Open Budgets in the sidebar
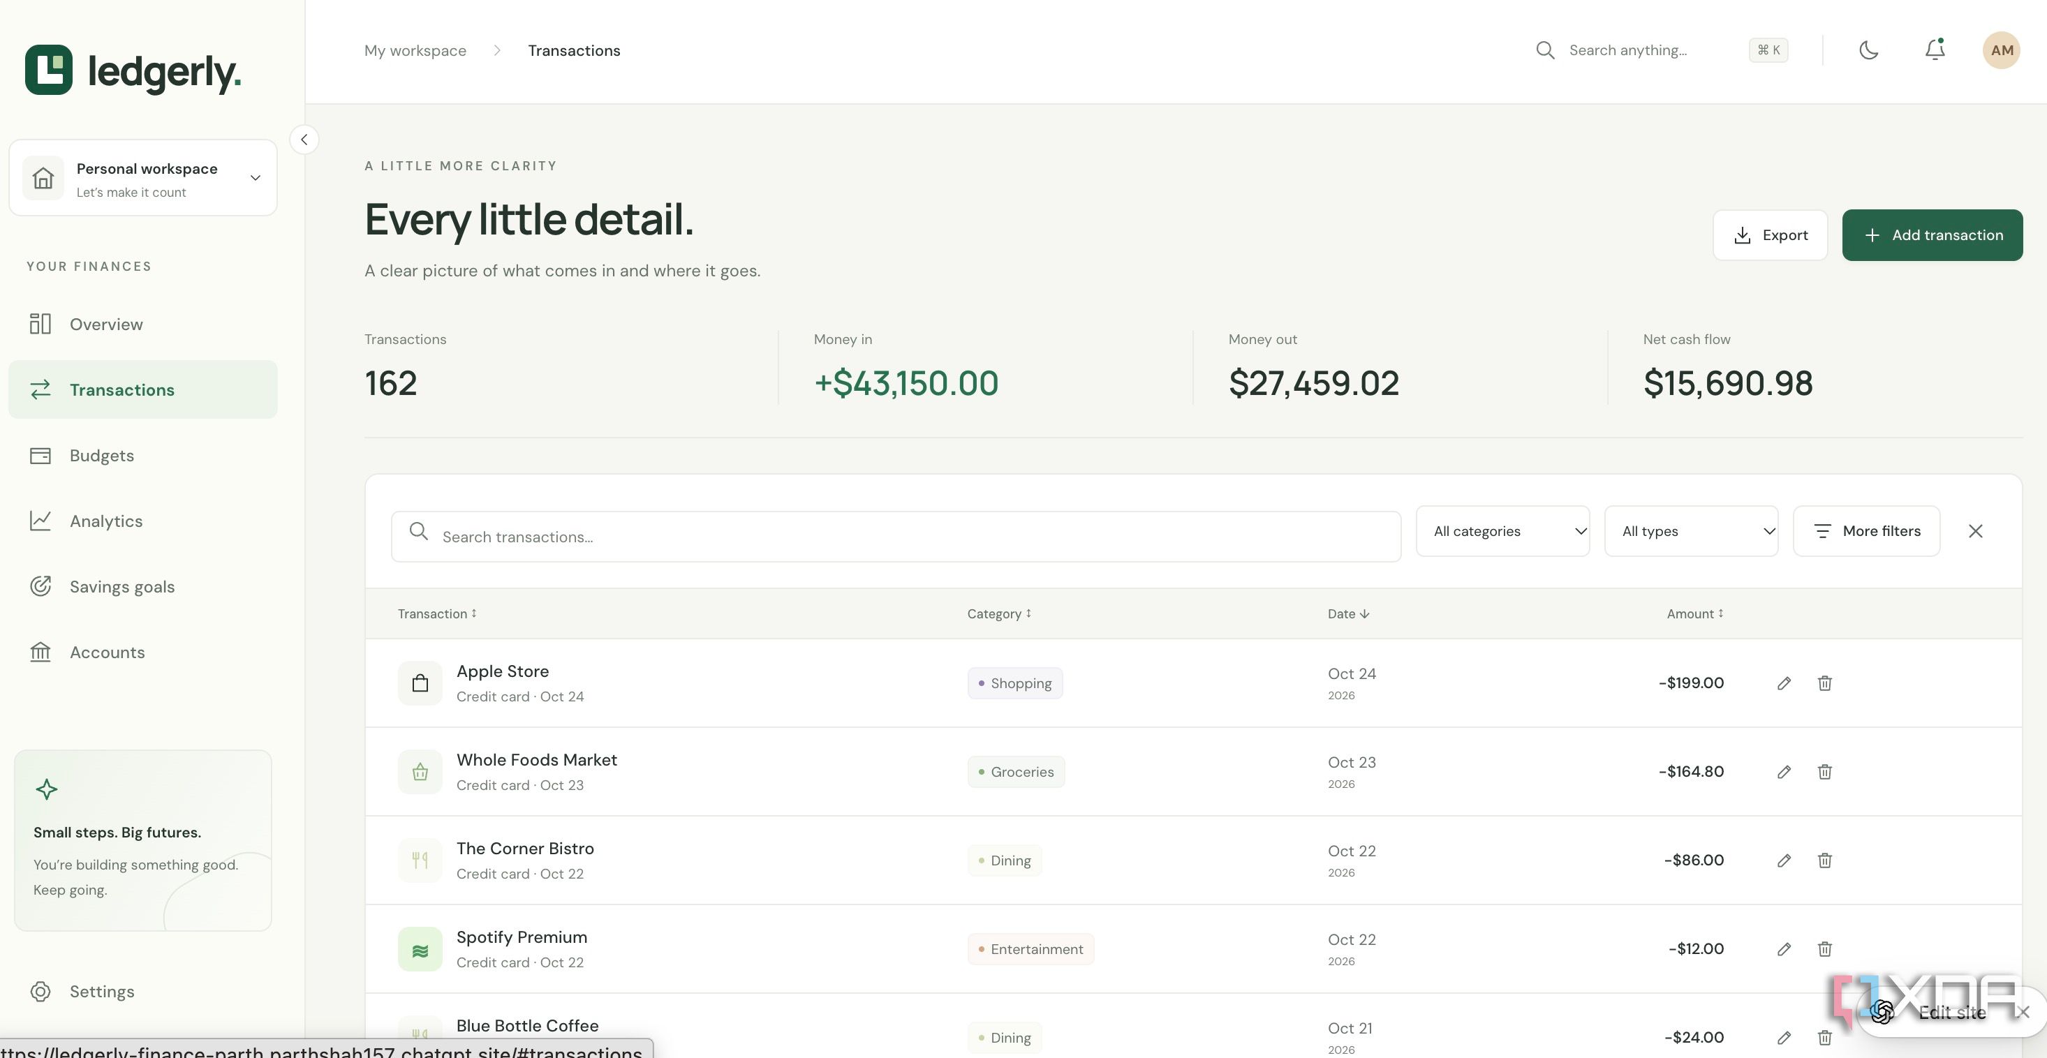The image size is (2047, 1058). click(143, 456)
